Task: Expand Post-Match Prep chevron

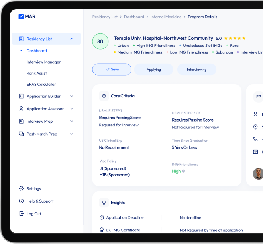Action: (72, 134)
